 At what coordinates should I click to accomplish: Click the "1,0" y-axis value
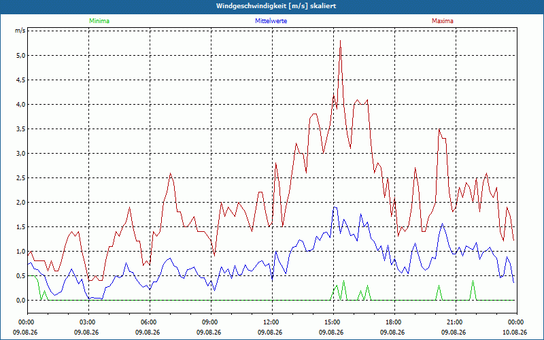coord(21,251)
